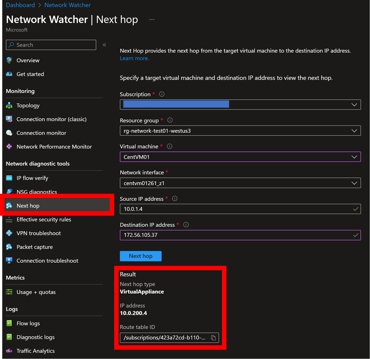The height and width of the screenshot is (359, 370).
Task: Click the Source IP address field
Action: [x=240, y=209]
